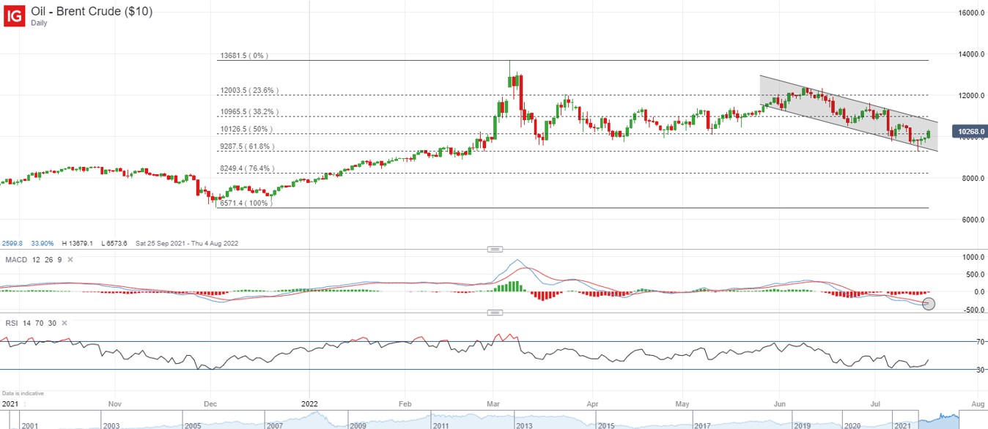The width and height of the screenshot is (988, 429).
Task: Grab the resize handle above the MACD panel
Action: (x=496, y=250)
